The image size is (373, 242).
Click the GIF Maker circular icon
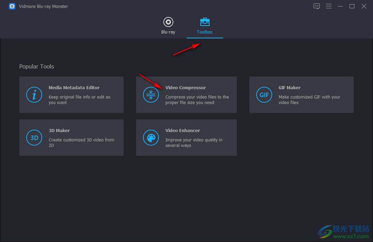click(264, 95)
